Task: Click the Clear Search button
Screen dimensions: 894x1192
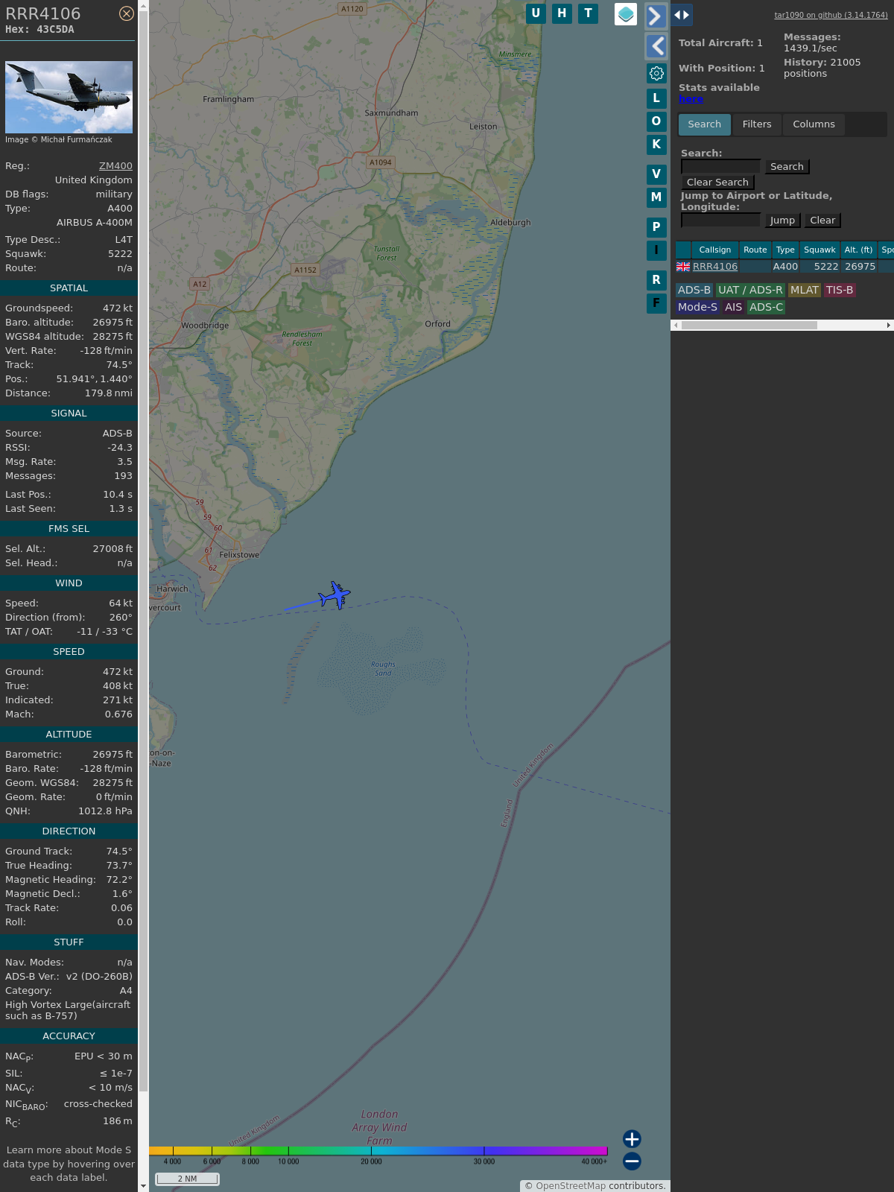Action: tap(717, 183)
